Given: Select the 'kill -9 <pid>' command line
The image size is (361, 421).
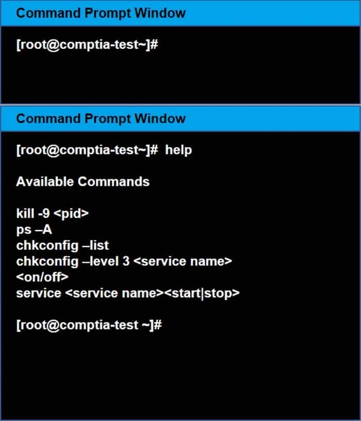Looking at the screenshot, I should (x=52, y=214).
